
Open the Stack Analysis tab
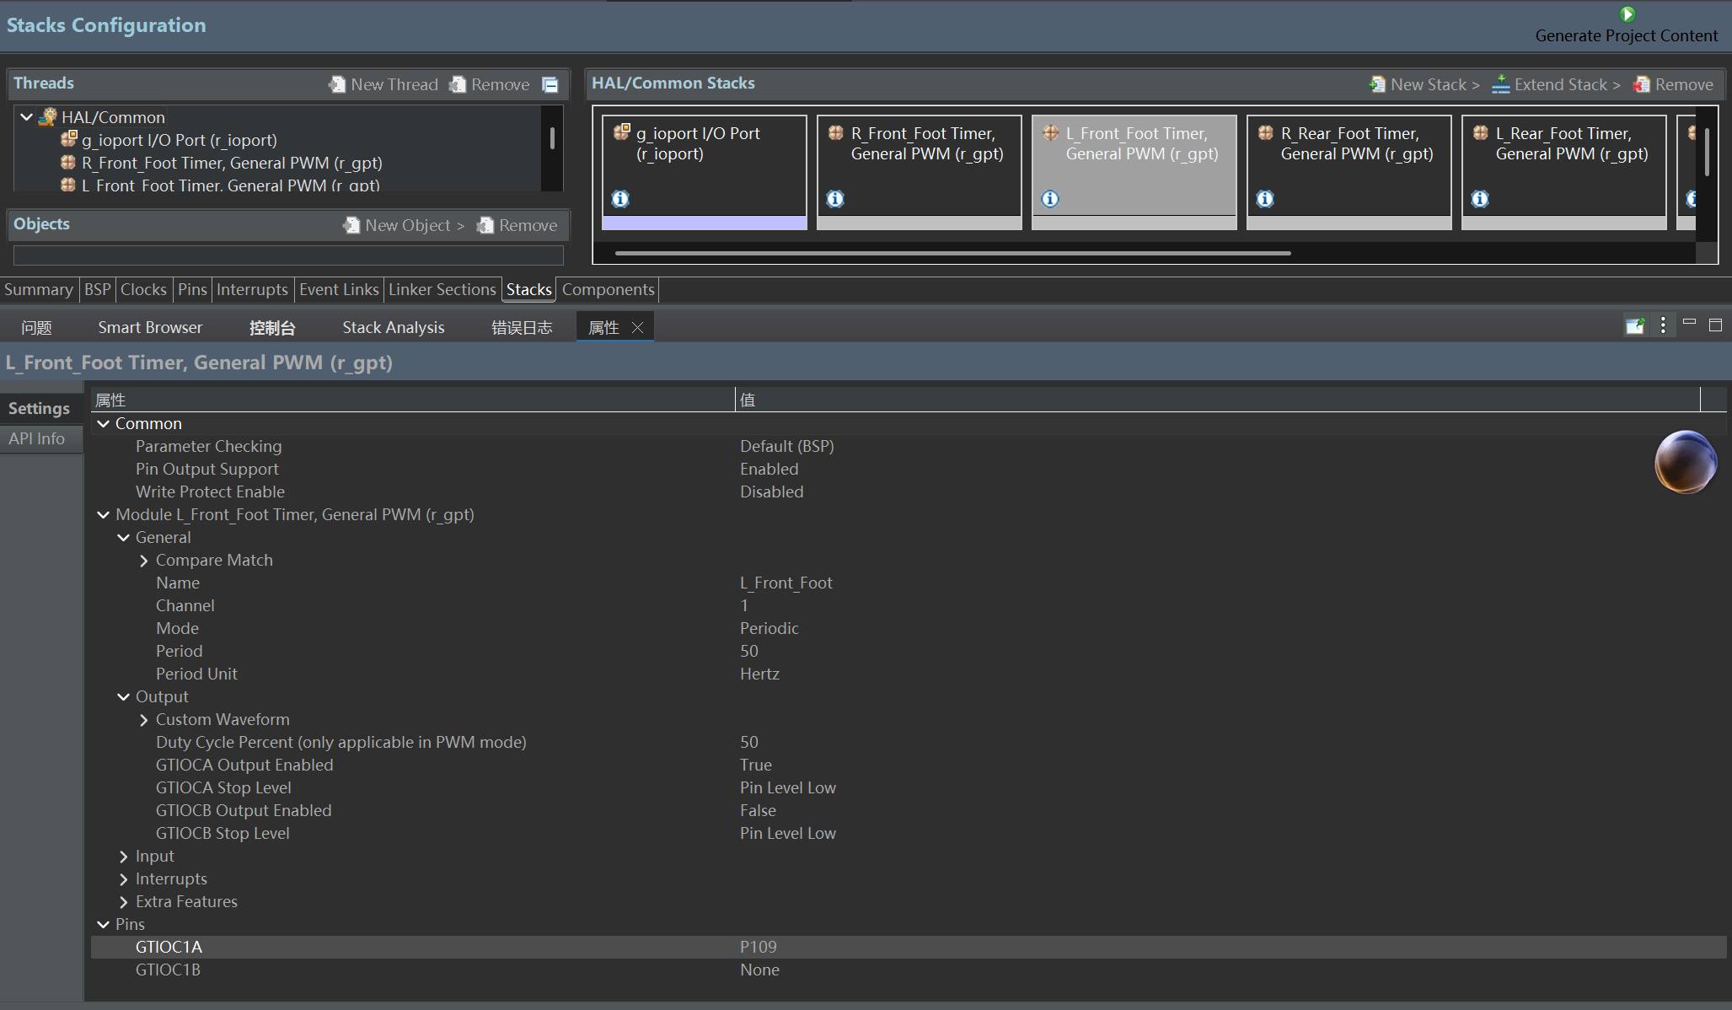[393, 327]
